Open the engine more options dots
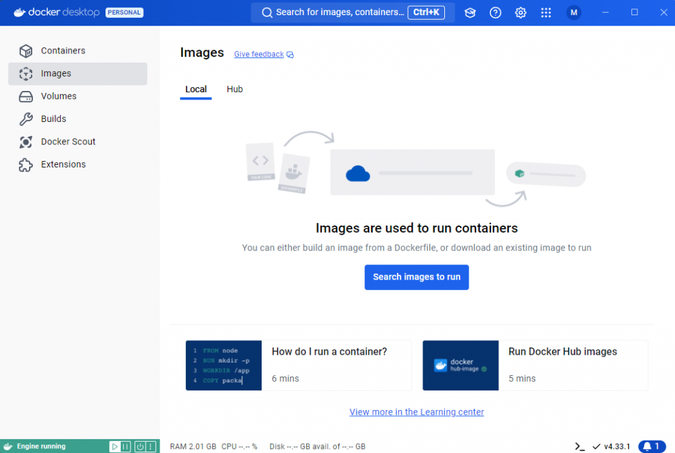The image size is (675, 453). (151, 446)
